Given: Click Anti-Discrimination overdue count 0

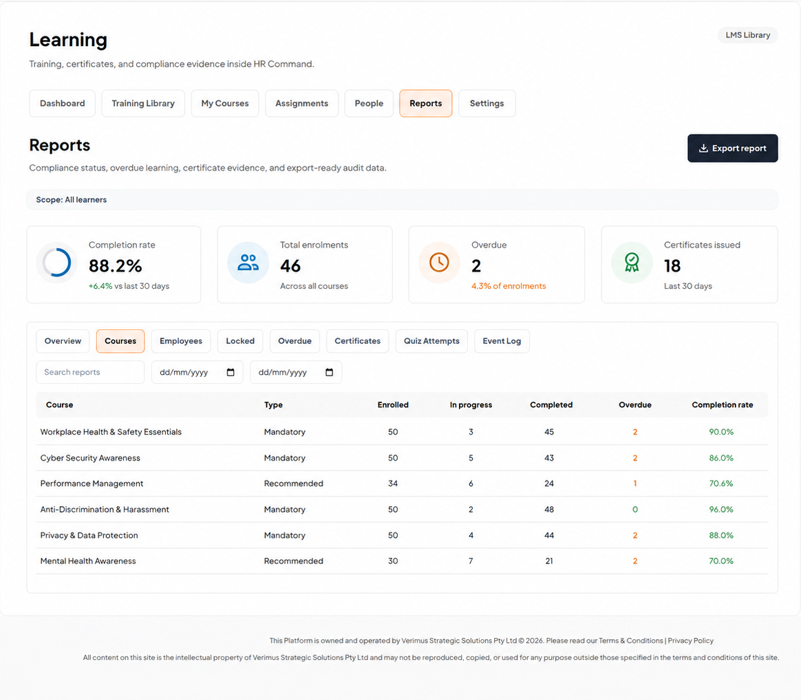Looking at the screenshot, I should (x=635, y=510).
